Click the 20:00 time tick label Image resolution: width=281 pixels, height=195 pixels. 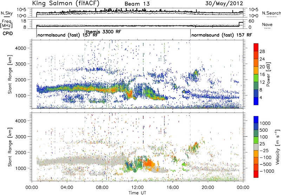point(208,188)
